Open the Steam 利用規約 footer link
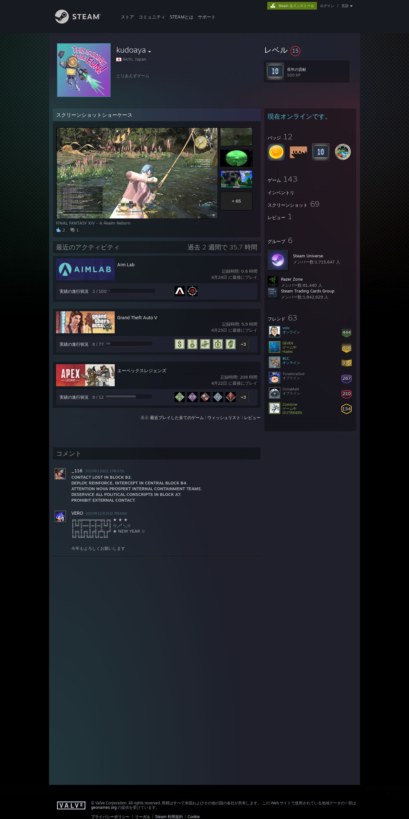This screenshot has width=409, height=819. pyautogui.click(x=169, y=816)
